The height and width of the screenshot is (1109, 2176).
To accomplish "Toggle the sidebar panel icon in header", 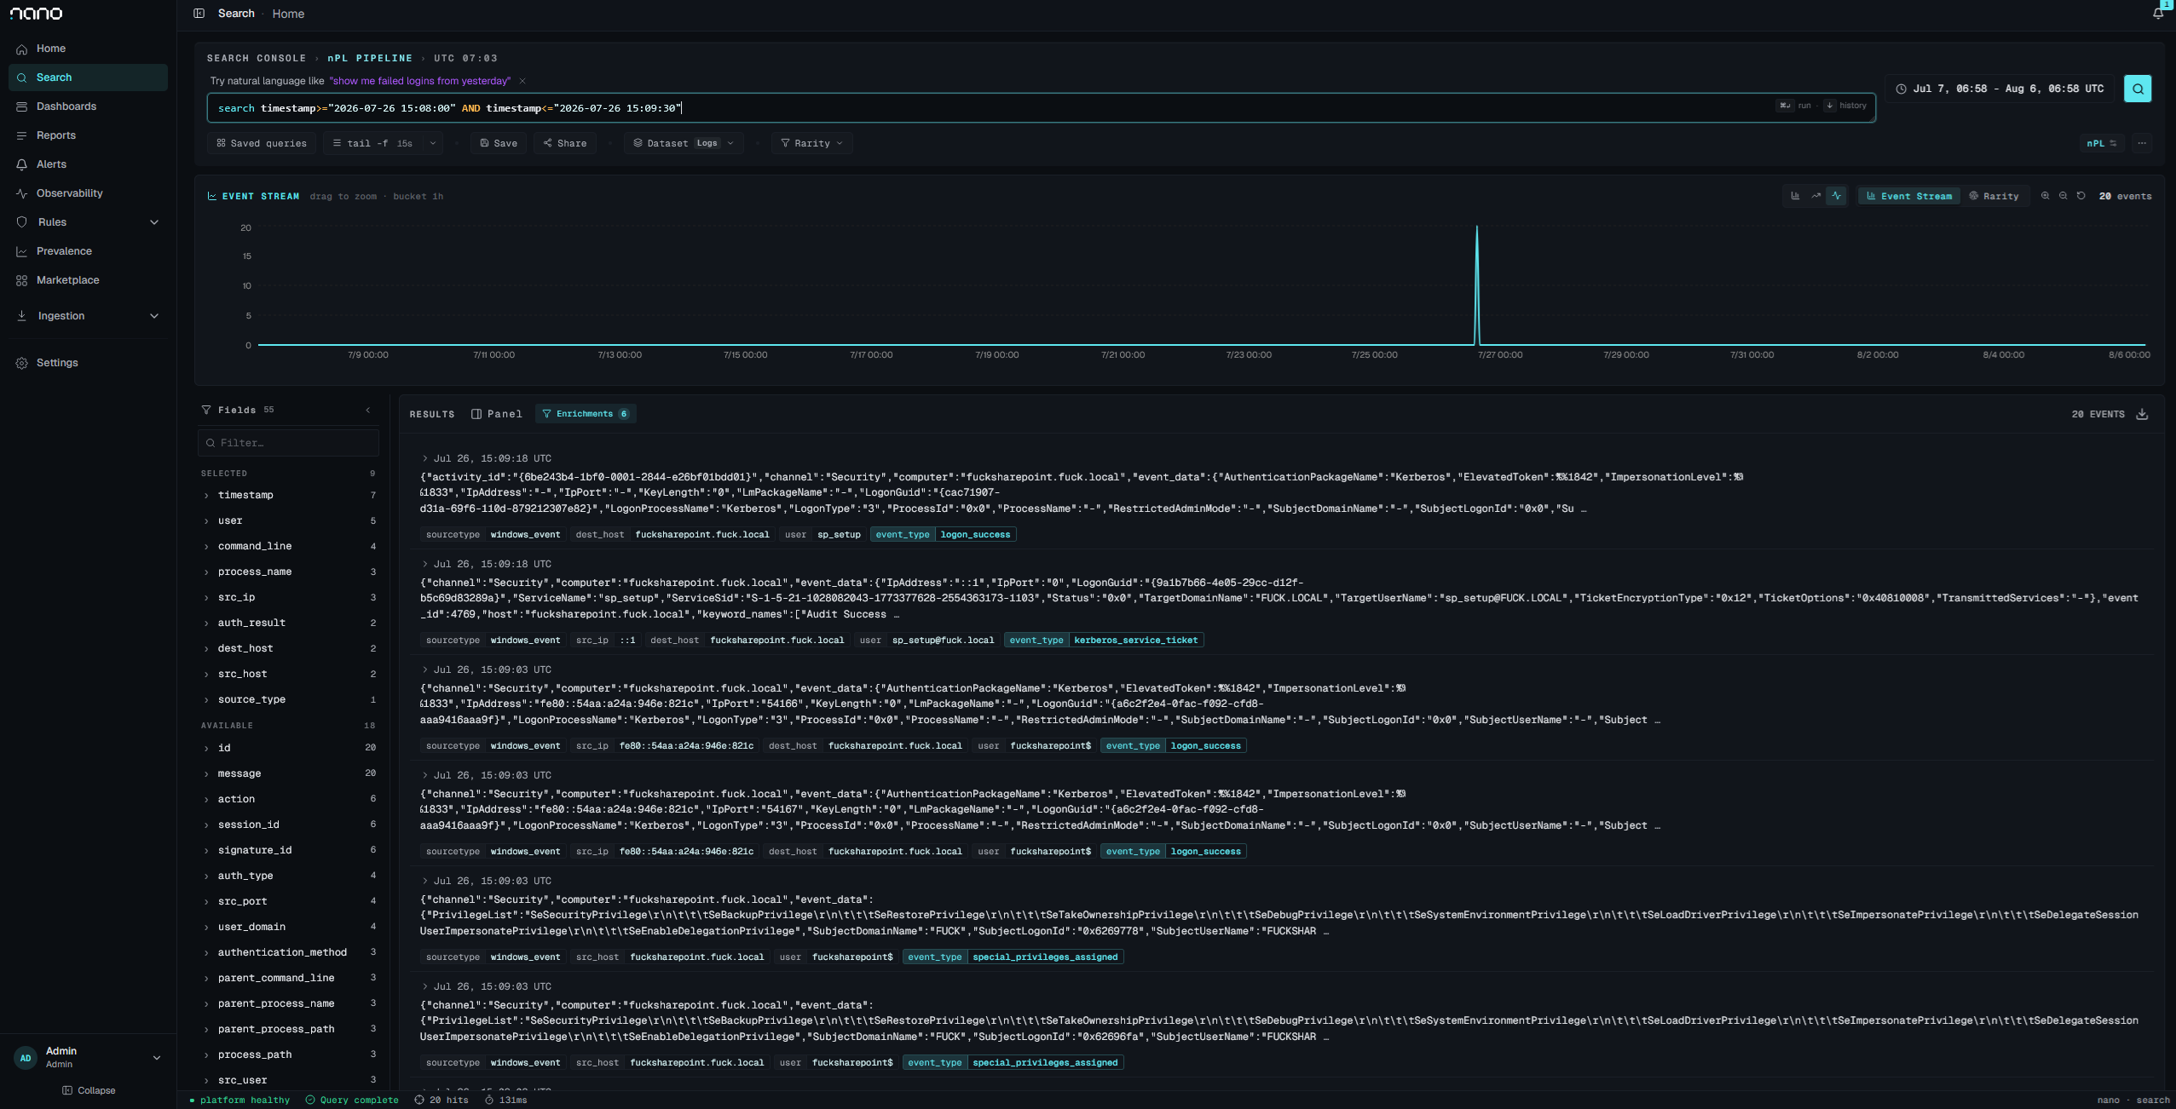I will [199, 14].
